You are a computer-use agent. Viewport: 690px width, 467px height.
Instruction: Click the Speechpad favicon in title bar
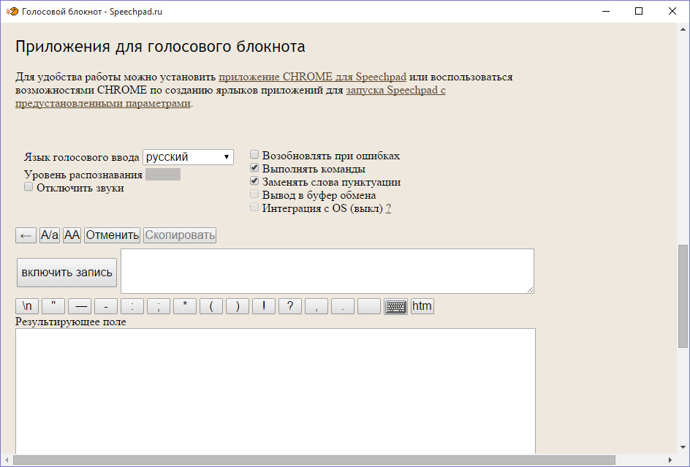[12, 12]
